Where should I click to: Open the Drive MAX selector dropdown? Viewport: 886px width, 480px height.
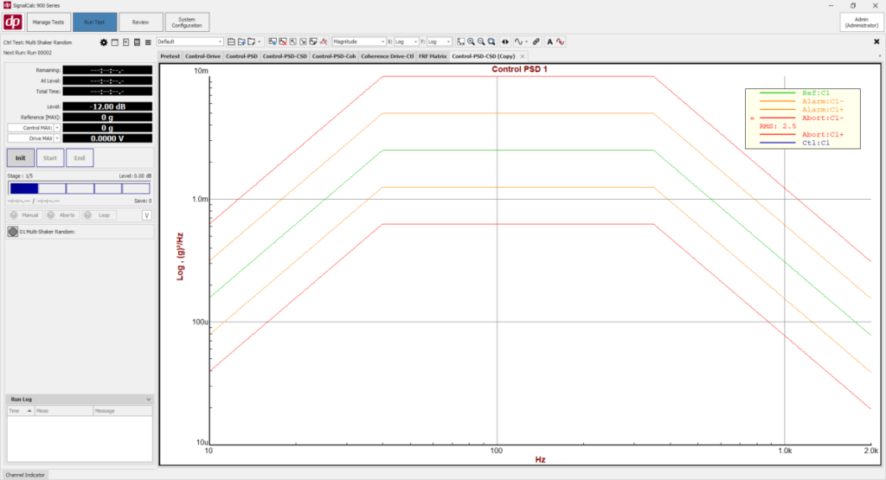(x=57, y=138)
